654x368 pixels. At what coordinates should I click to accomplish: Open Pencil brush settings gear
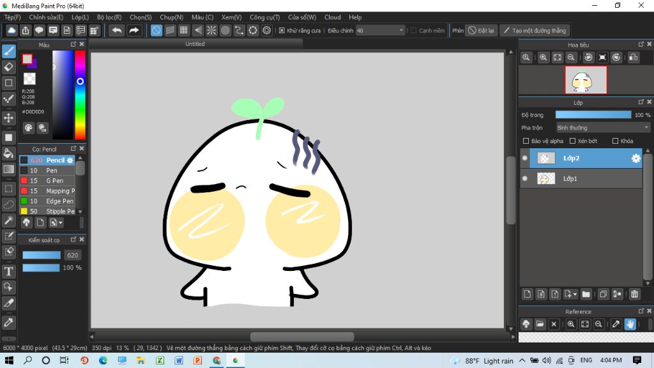(70, 160)
